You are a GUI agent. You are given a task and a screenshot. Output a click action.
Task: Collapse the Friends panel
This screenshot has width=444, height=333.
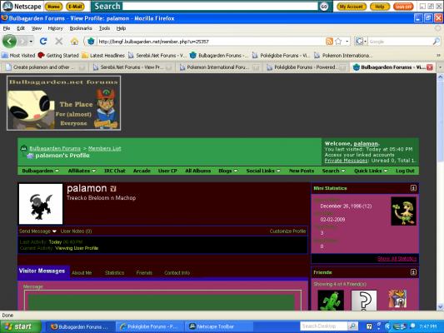coord(413,272)
